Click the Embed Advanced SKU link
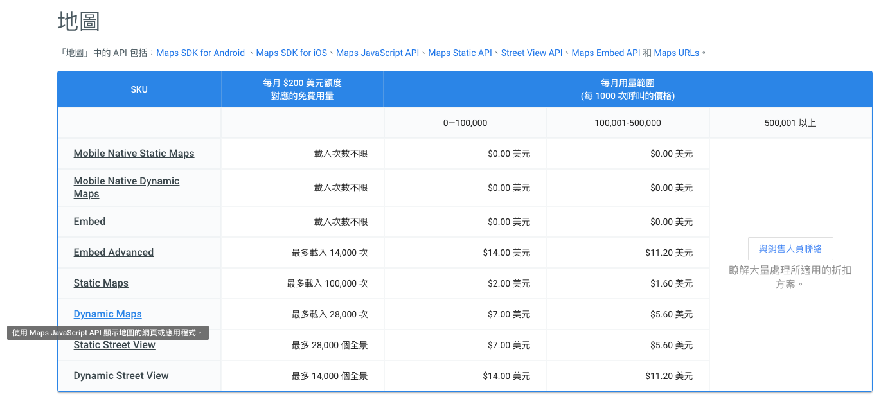This screenshot has width=881, height=399. click(x=114, y=253)
